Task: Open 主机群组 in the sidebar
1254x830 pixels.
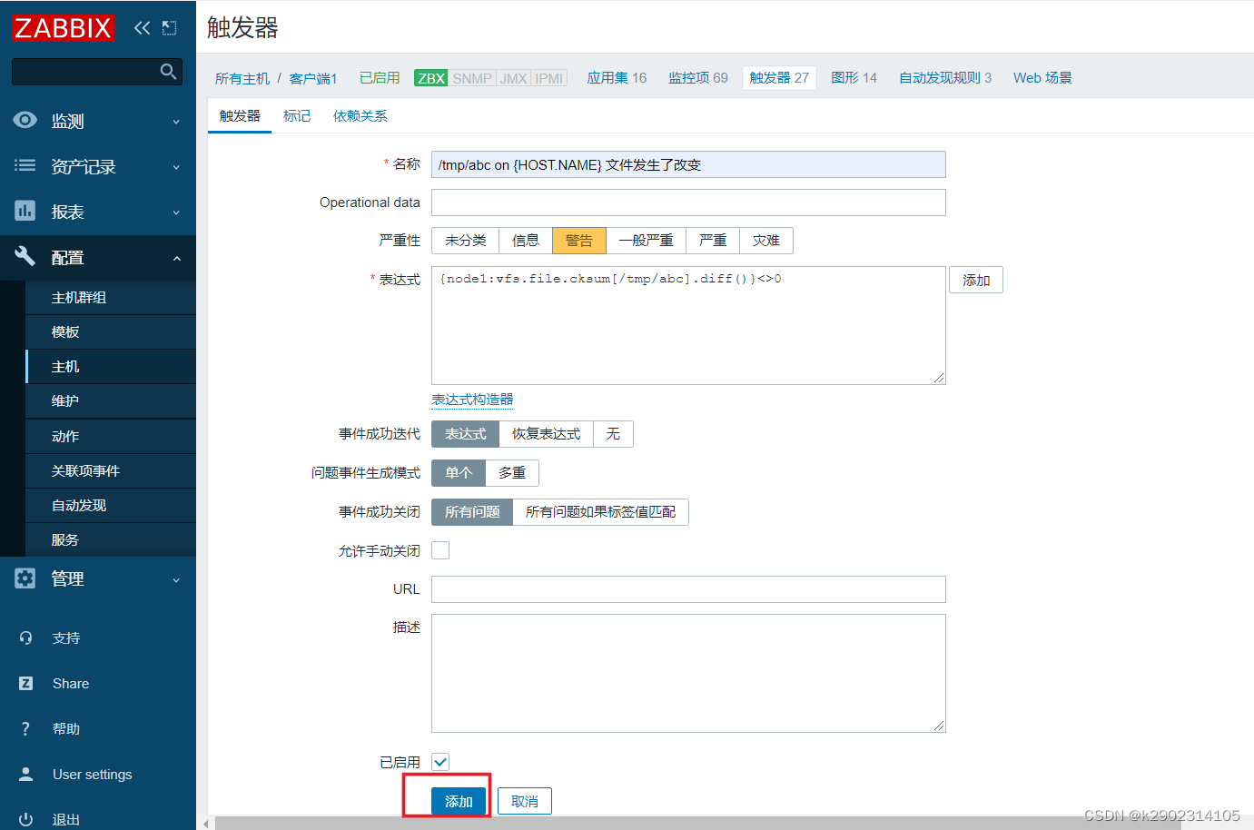Action: click(111, 298)
